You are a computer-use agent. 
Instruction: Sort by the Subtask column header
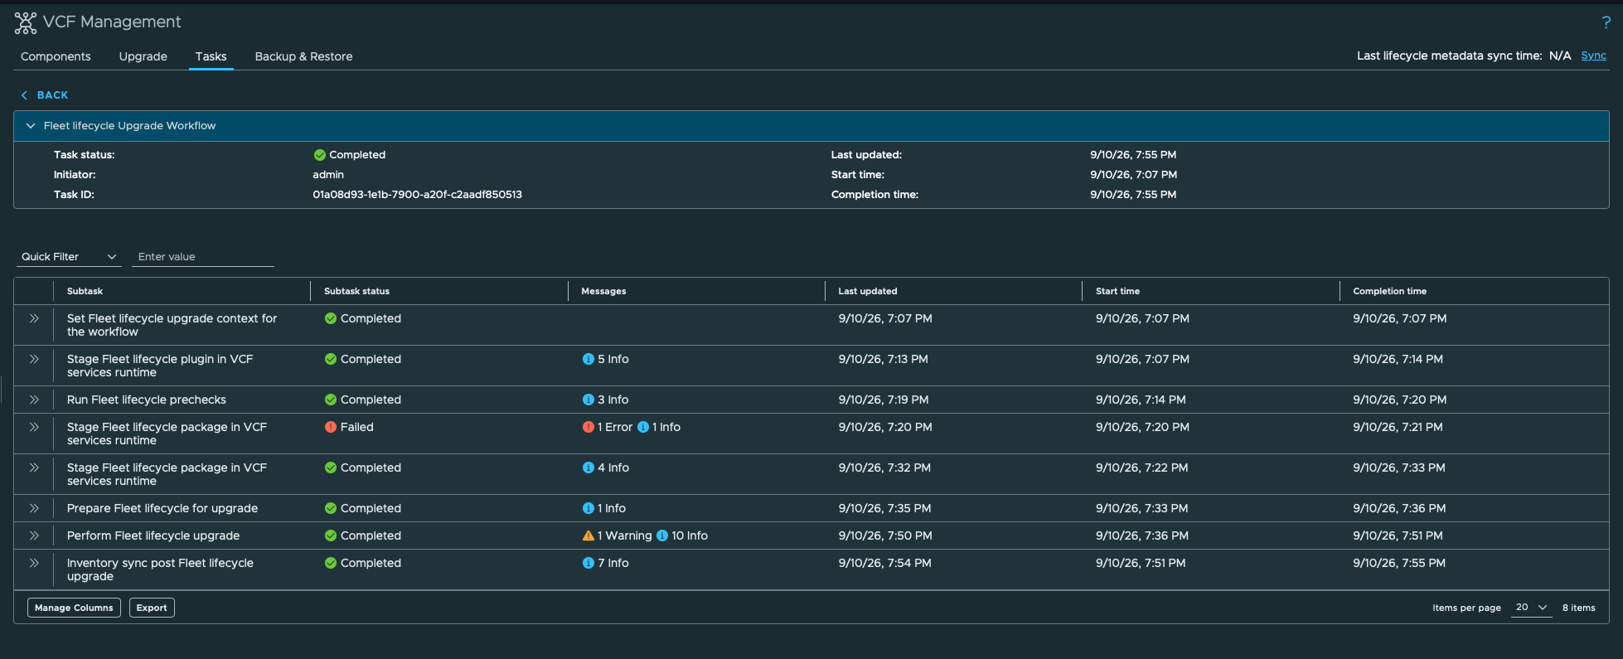pyautogui.click(x=85, y=291)
